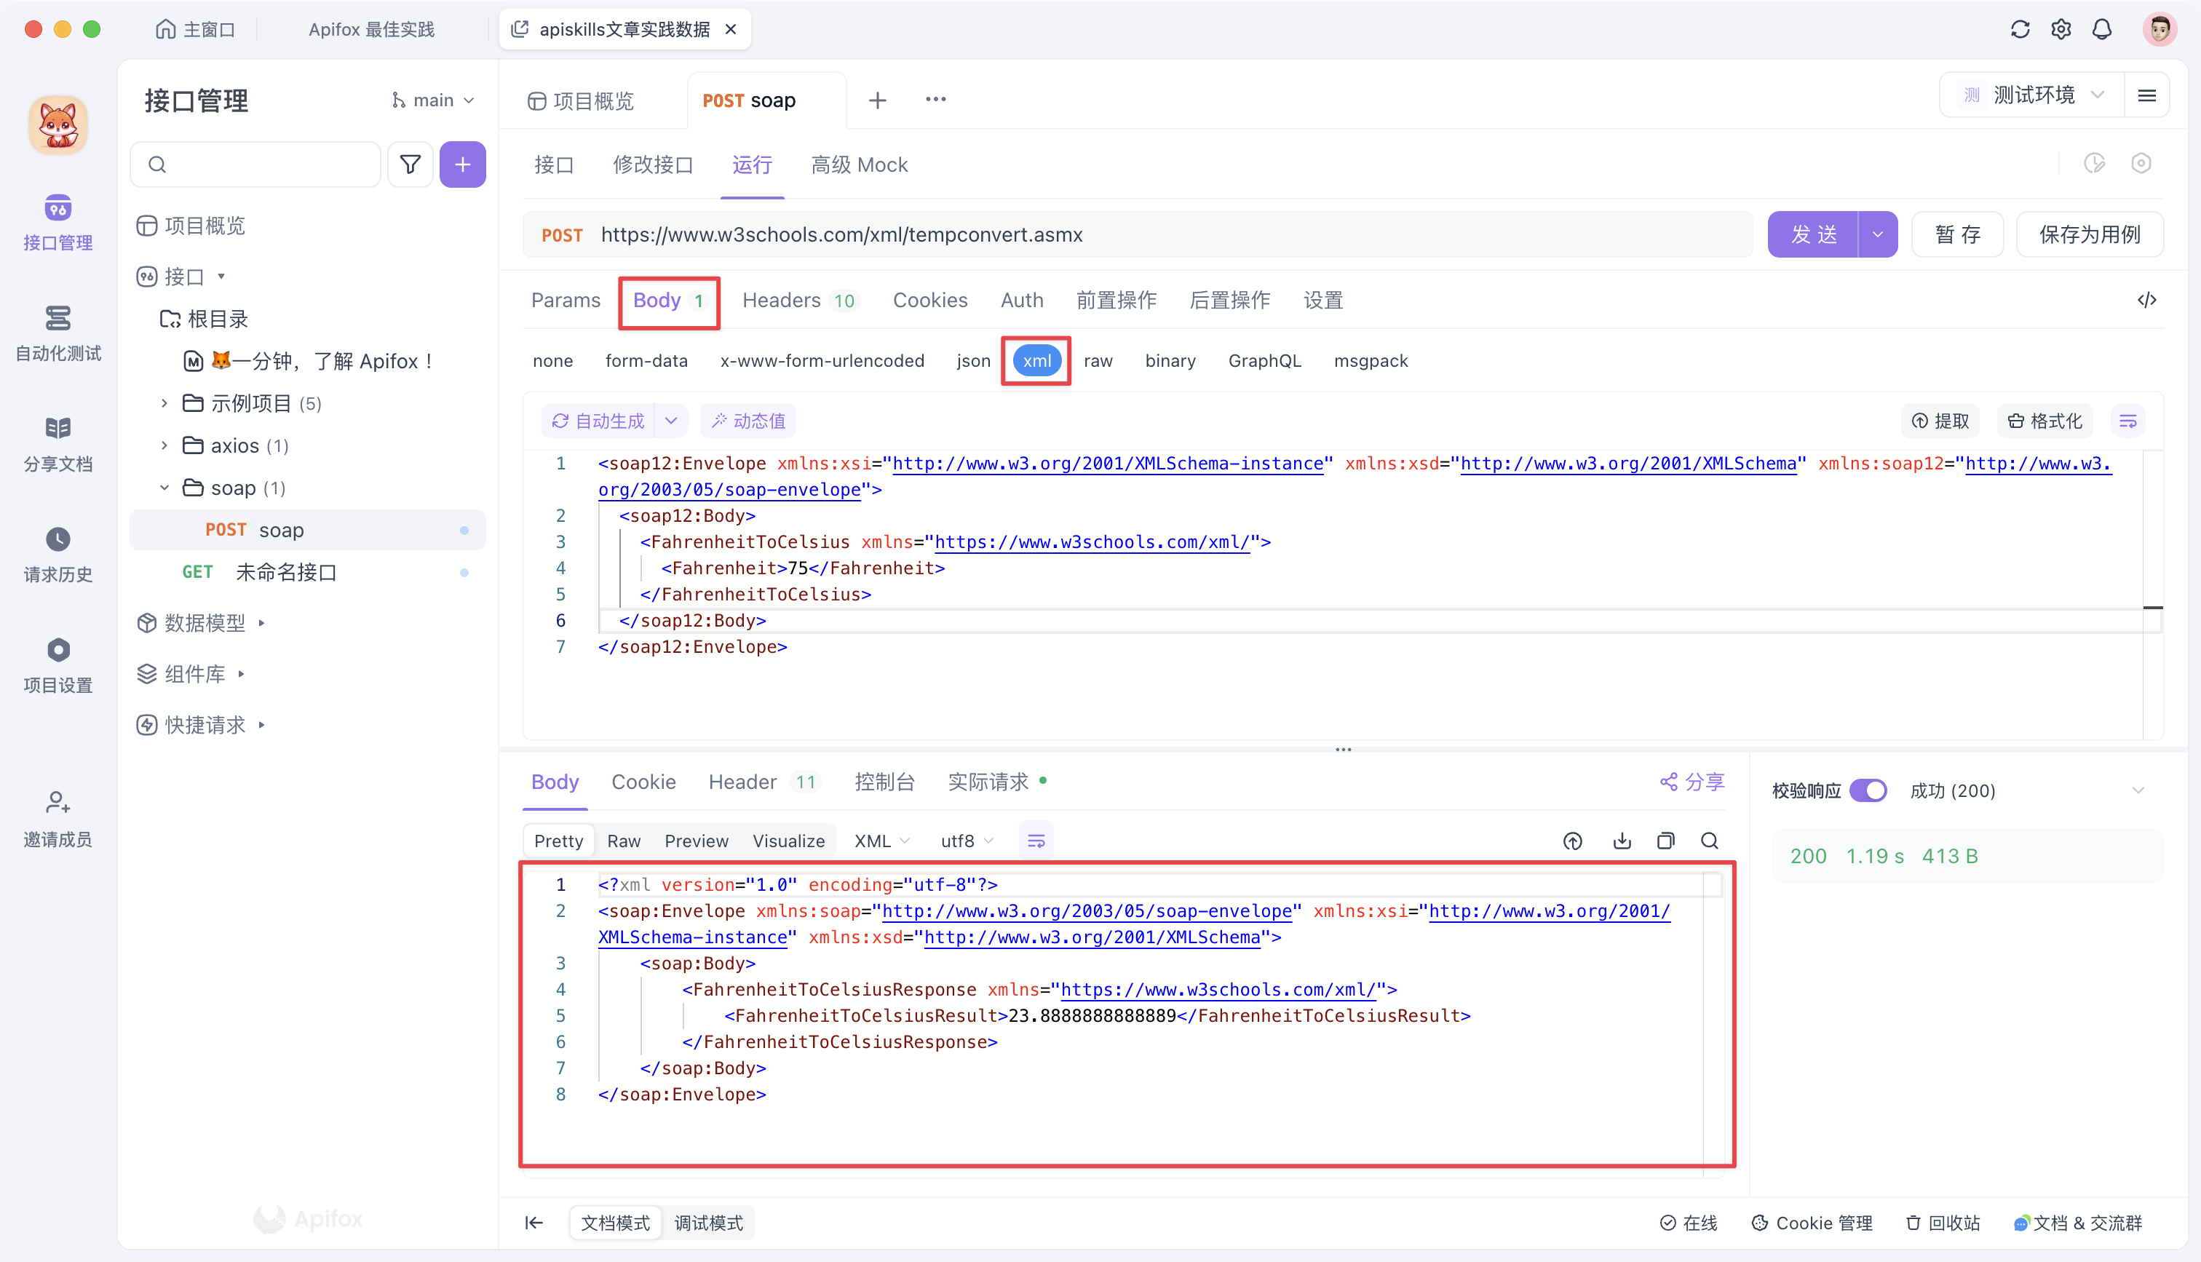Click the 保存为用例 button
The image size is (2201, 1262).
pos(2089,235)
